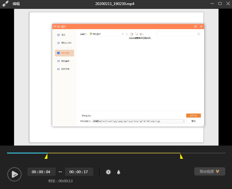This screenshot has width=232, height=189.
Task: Click the up-one-level folder icon
Action: coord(132,34)
